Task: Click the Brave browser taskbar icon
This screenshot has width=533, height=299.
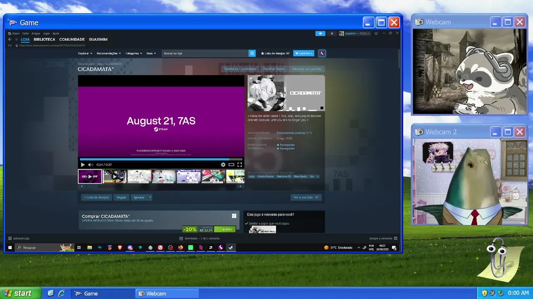Action: pos(120,248)
